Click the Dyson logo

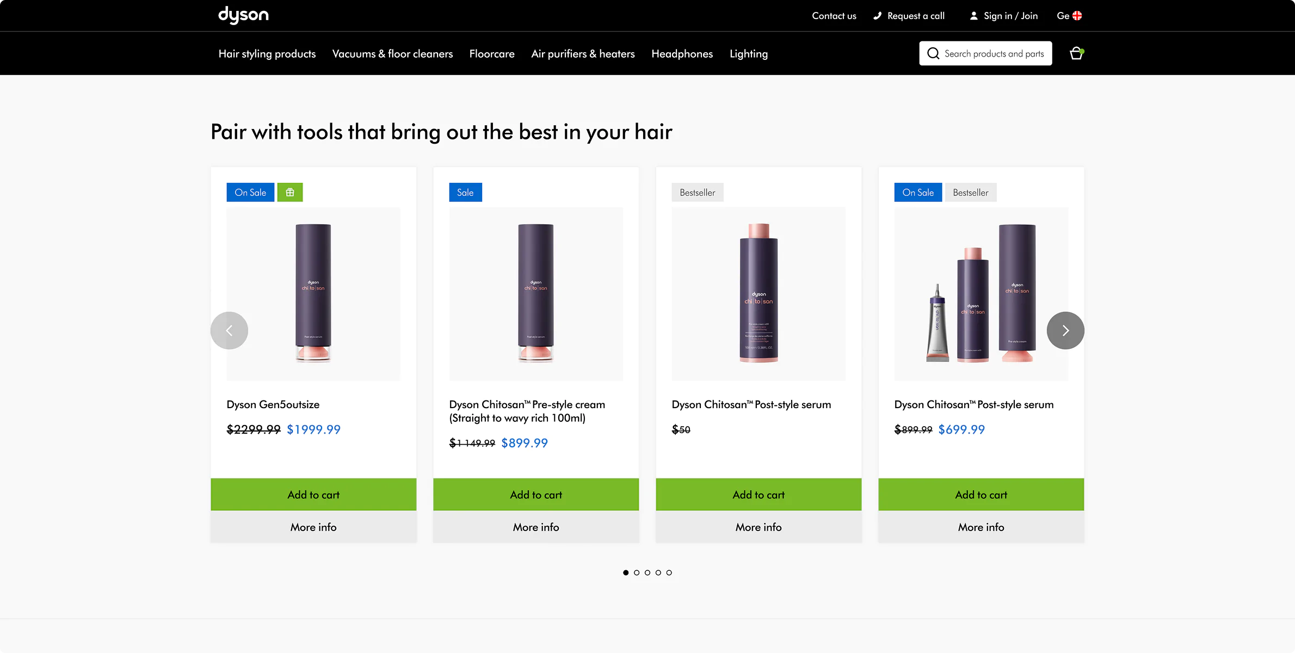tap(243, 15)
